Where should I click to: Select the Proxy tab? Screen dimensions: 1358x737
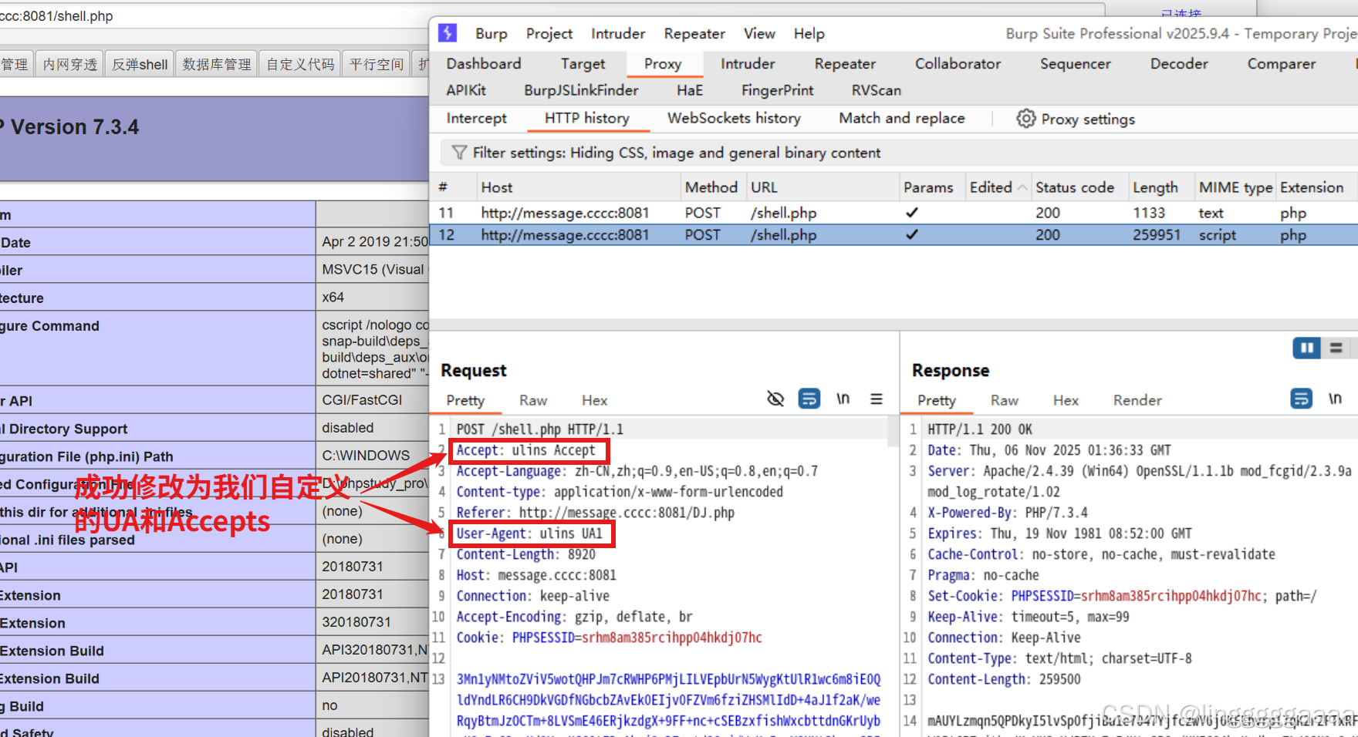point(663,64)
